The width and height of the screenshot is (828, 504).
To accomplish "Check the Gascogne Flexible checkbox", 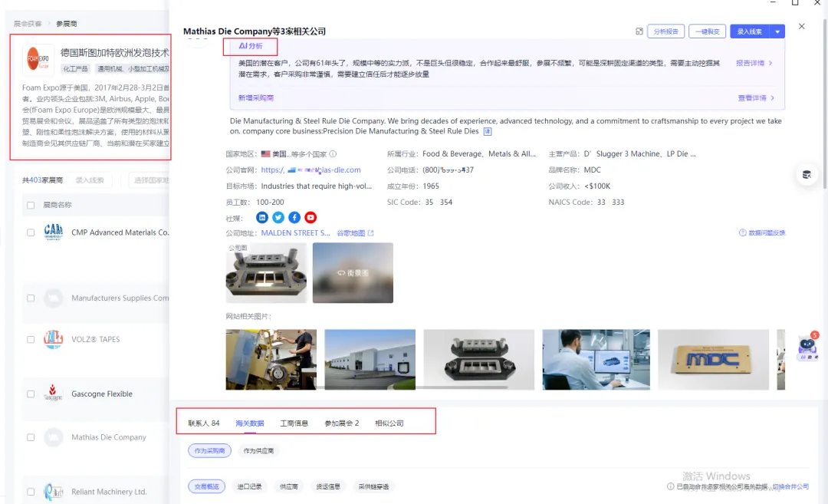I will (x=31, y=394).
